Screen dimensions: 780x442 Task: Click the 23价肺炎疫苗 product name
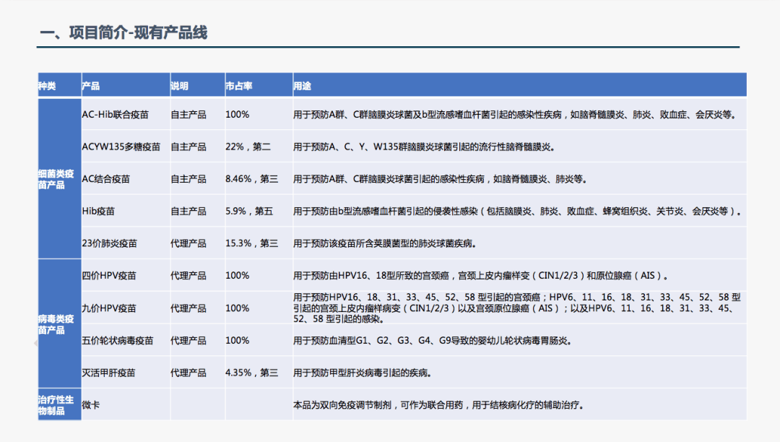point(108,243)
